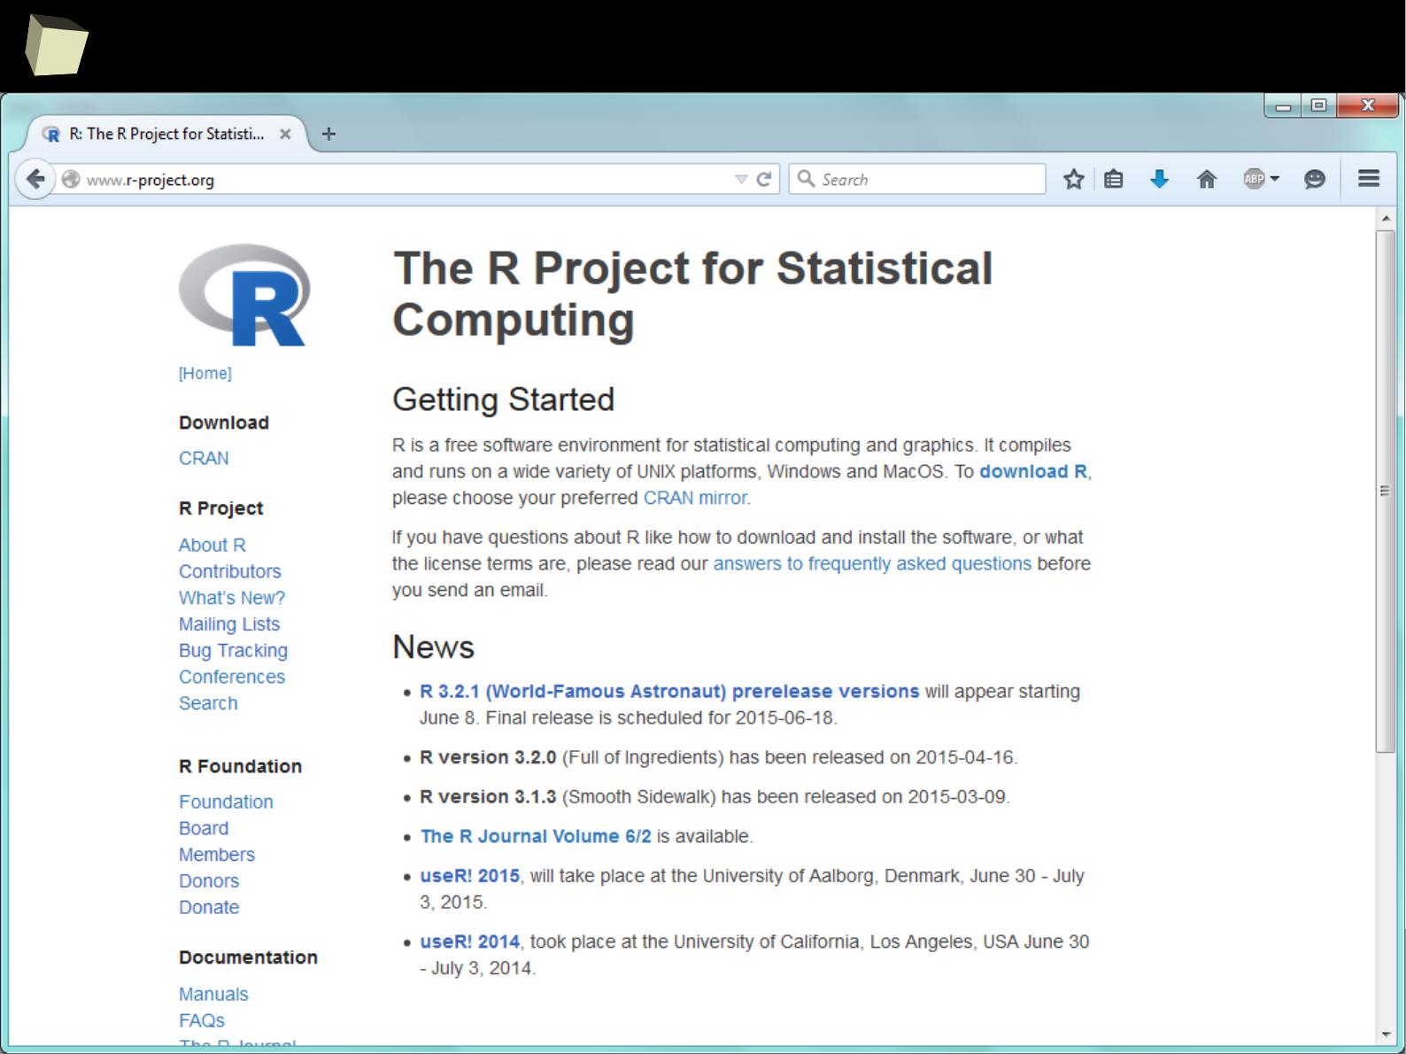Open the Mailing Lists link
1406x1054 pixels.
228,624
